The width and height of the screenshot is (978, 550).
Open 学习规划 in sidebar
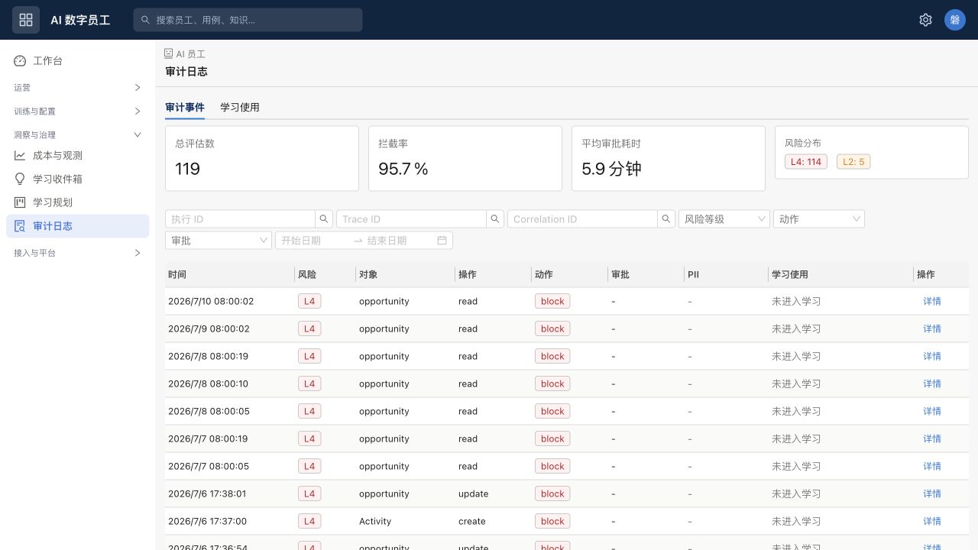78,202
